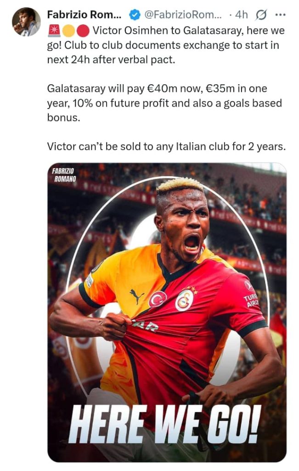Click the Puma logo on the jersey
The height and width of the screenshot is (471, 299).
point(137,296)
